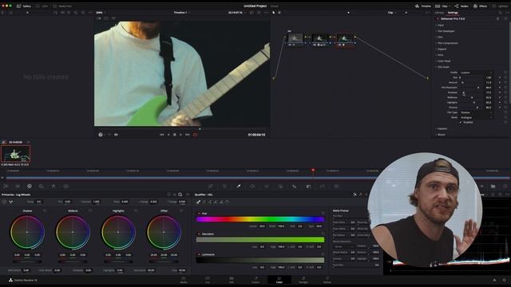The image size is (511, 287).
Task: Select the Qualifier eyedropper palette icon
Action: [x=239, y=186]
